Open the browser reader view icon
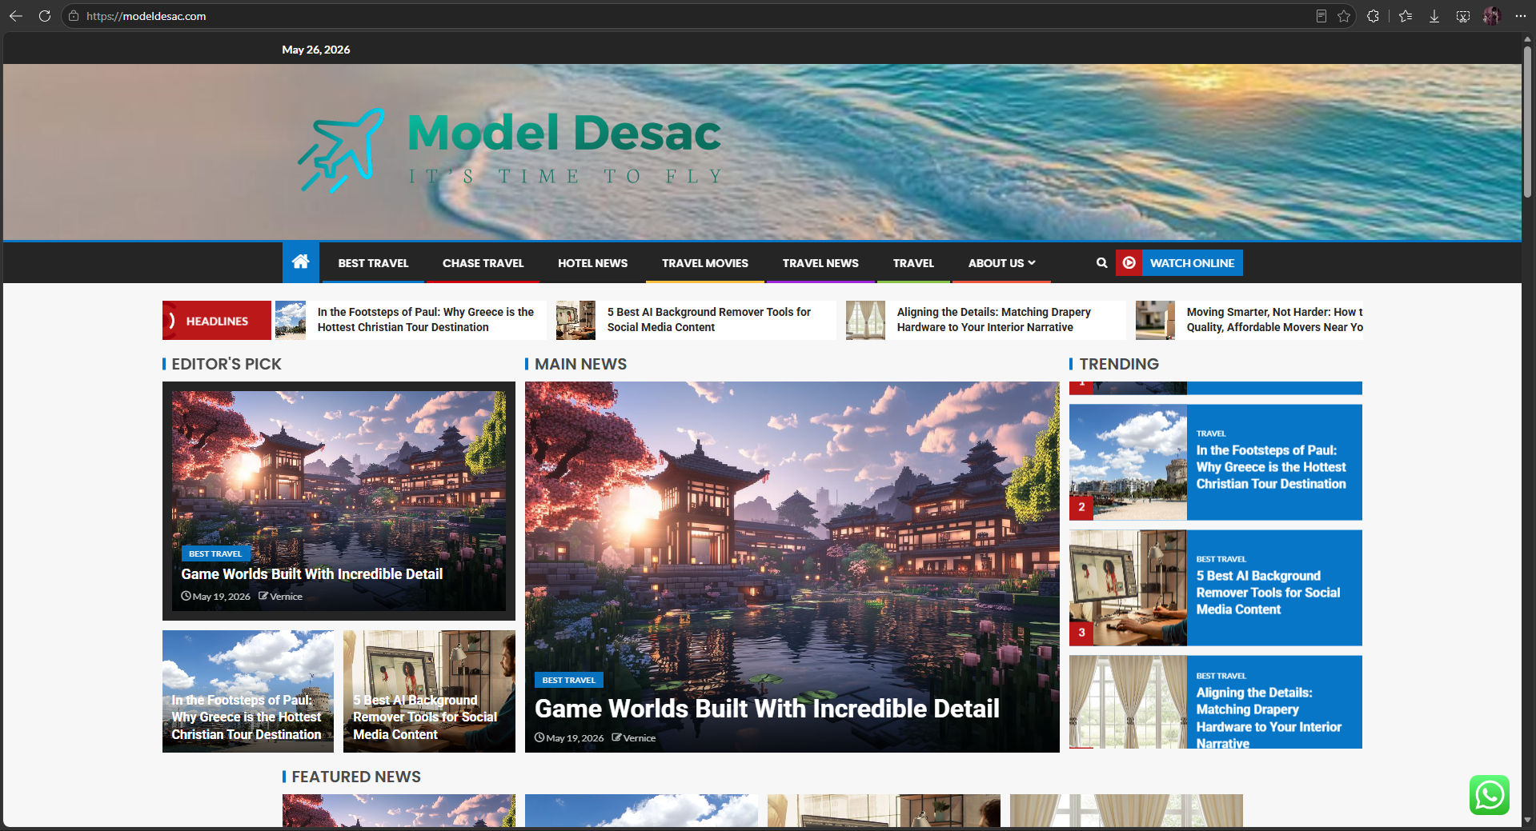 coord(1321,16)
